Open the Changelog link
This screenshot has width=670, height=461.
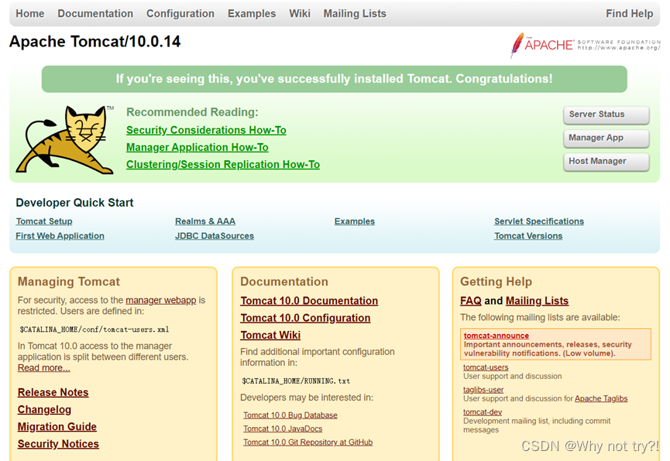point(44,410)
